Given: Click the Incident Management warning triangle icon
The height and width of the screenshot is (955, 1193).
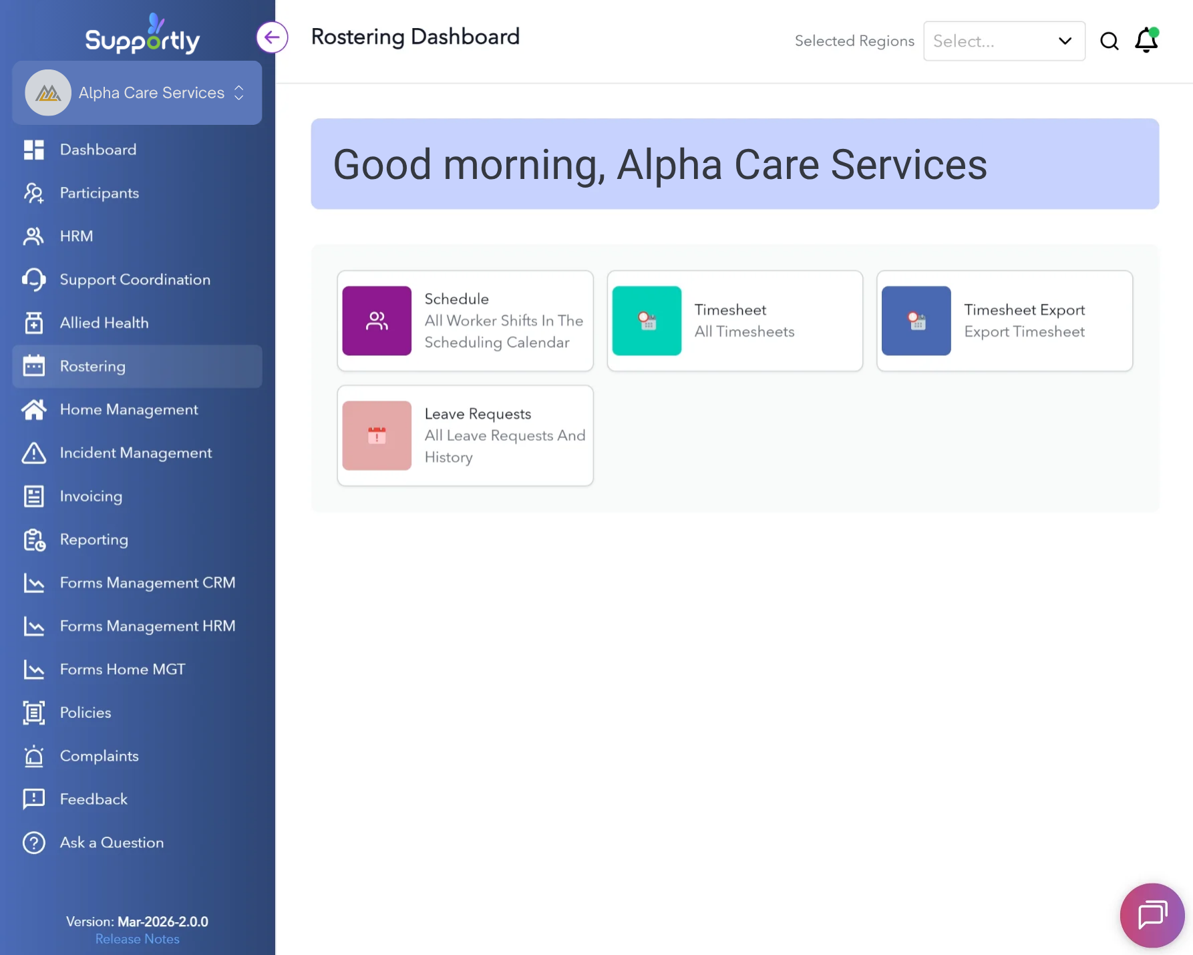Looking at the screenshot, I should tap(34, 453).
